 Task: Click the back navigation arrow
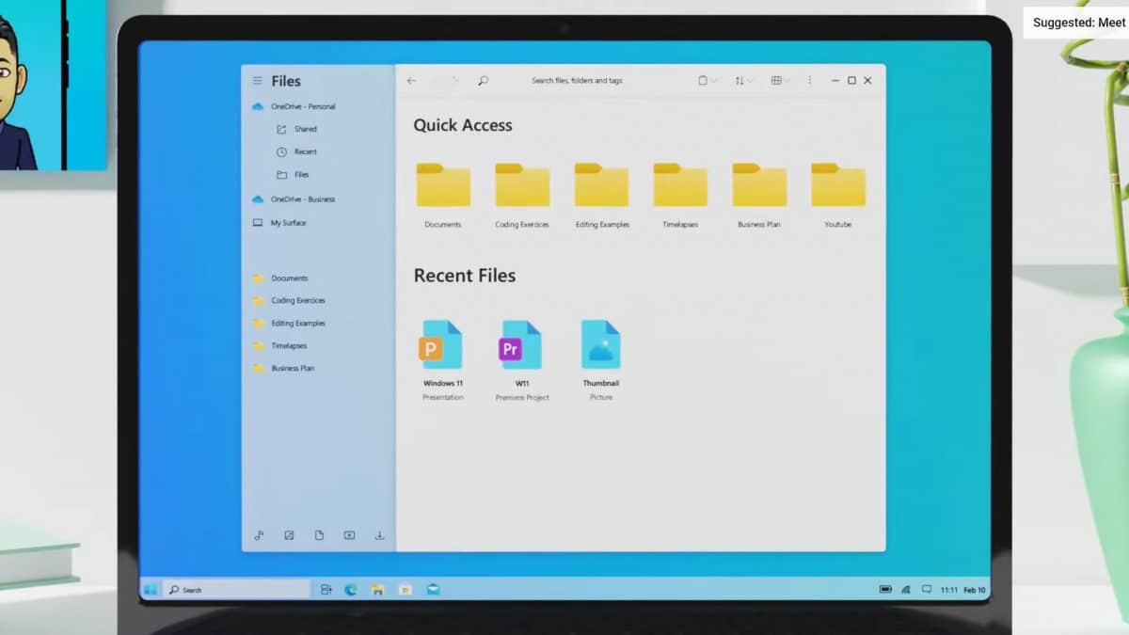click(x=411, y=81)
